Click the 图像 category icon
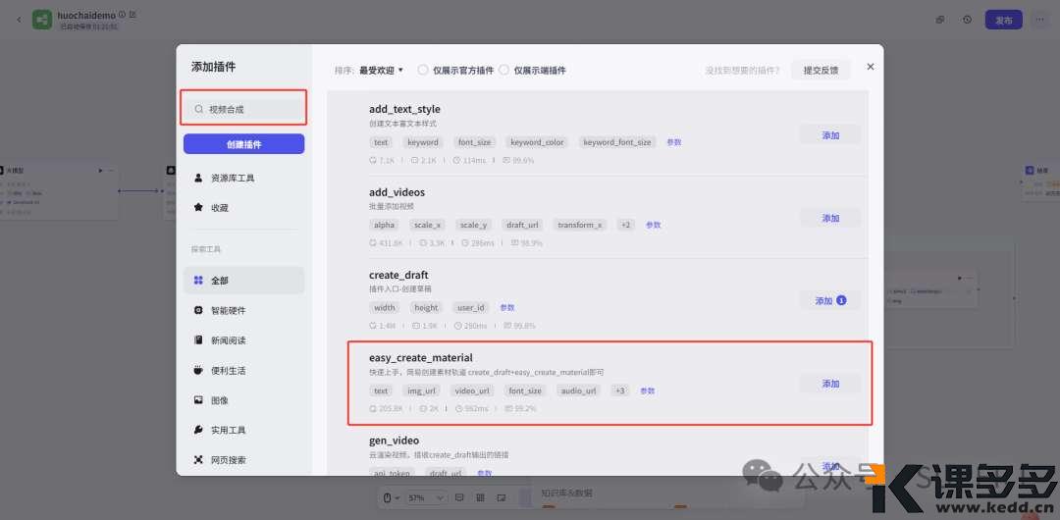The image size is (1060, 520). click(198, 400)
